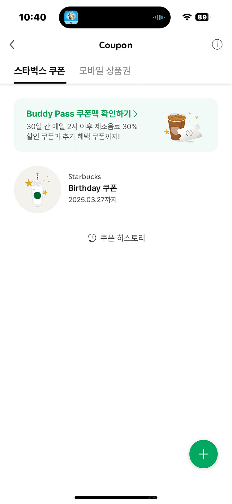
Task: Tap the coupon history clock icon
Action: [92, 238]
